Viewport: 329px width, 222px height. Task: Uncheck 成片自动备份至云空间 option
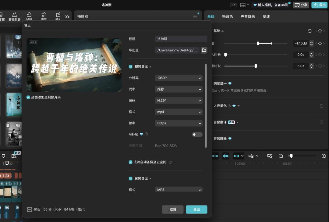(x=130, y=162)
